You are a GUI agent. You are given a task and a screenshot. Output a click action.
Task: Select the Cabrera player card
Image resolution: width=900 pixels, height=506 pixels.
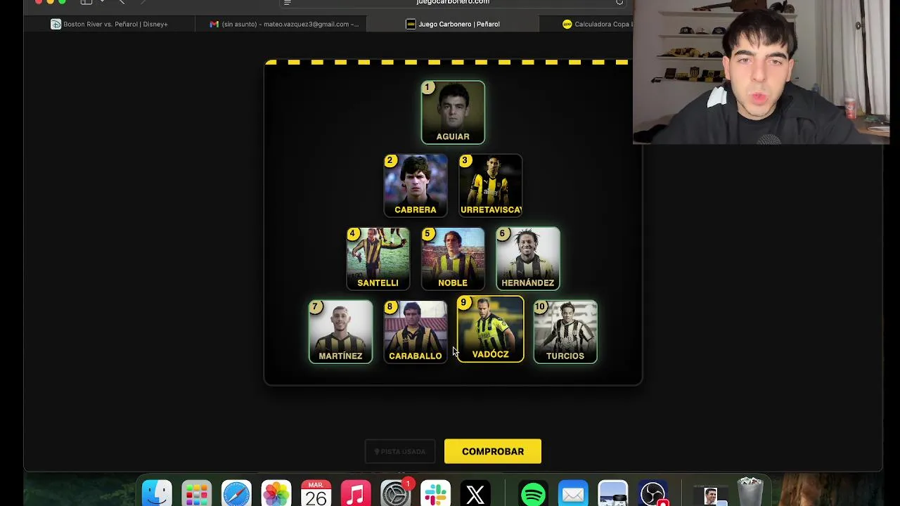(x=416, y=186)
